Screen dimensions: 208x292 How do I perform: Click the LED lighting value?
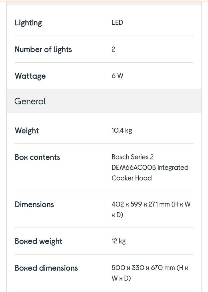click(117, 23)
